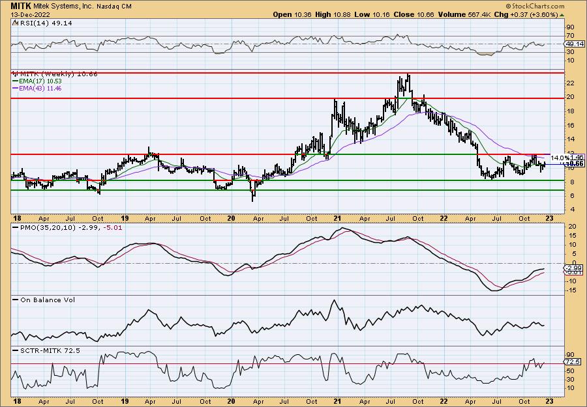Screen dimensions: 587x407
Task: Click year label '19' under the price panel
Action: tap(125, 218)
